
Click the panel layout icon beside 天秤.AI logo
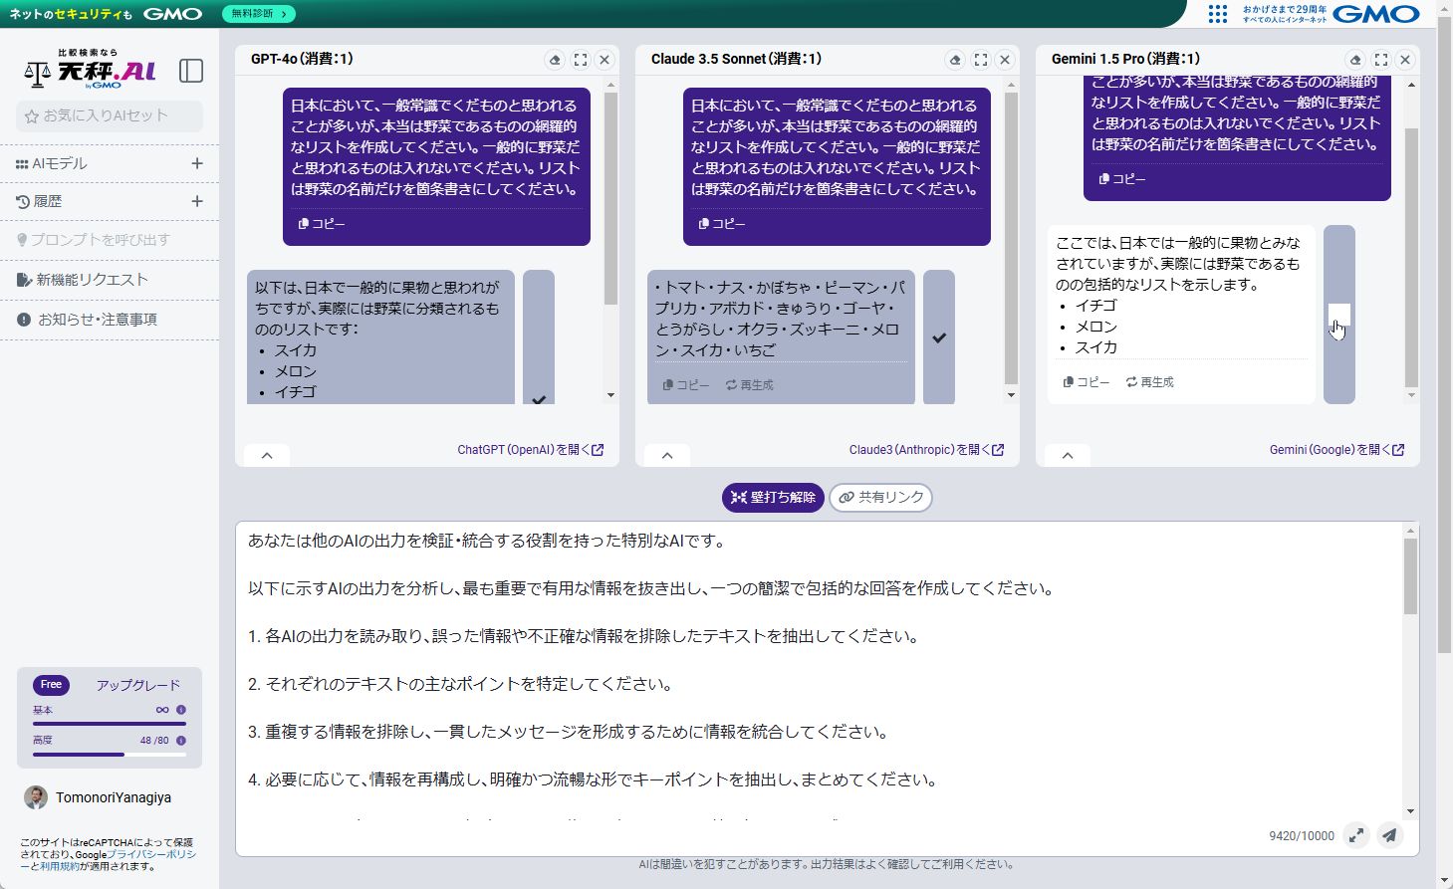[x=190, y=71]
